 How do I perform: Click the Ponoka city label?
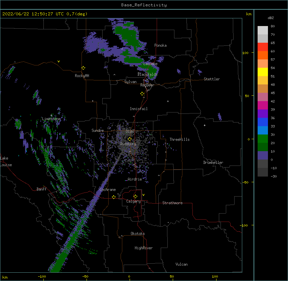pyautogui.click(x=160, y=45)
